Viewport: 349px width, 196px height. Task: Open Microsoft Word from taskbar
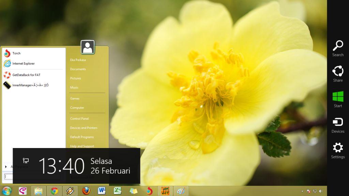(x=102, y=191)
